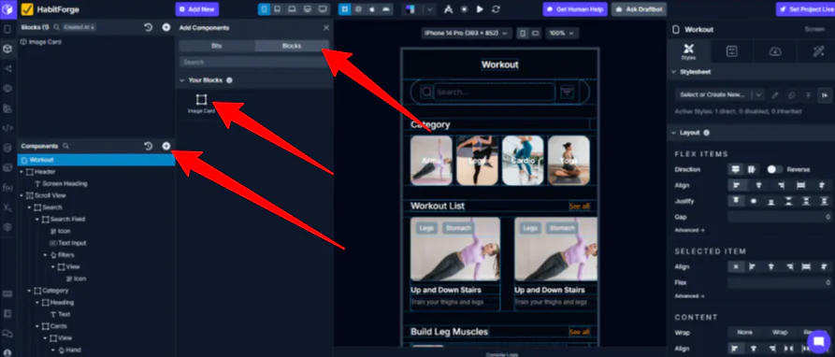Select None wrap option

pos(744,332)
